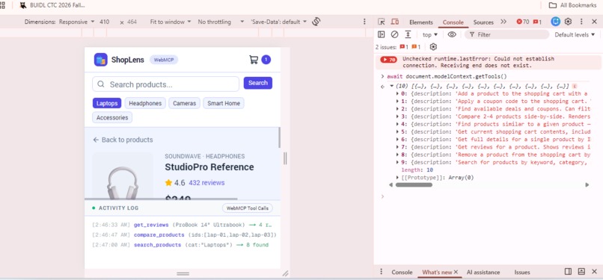The width and height of the screenshot is (603, 280).
Task: Click the purple Search button
Action: coord(258,83)
